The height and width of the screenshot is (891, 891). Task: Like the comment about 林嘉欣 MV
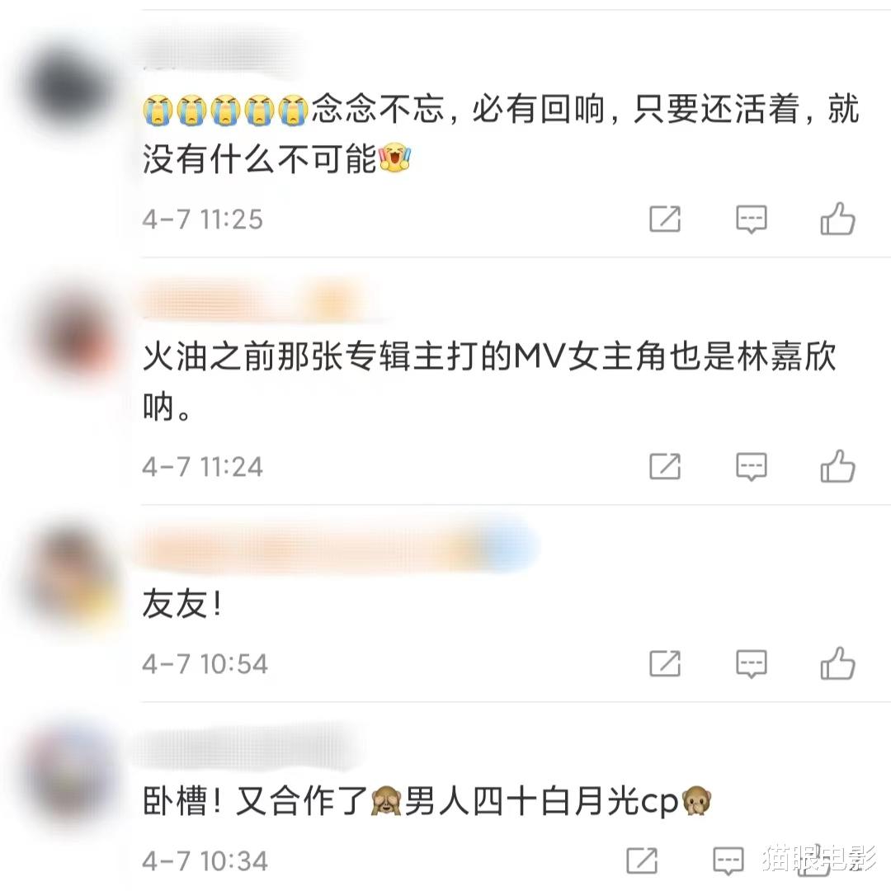837,466
